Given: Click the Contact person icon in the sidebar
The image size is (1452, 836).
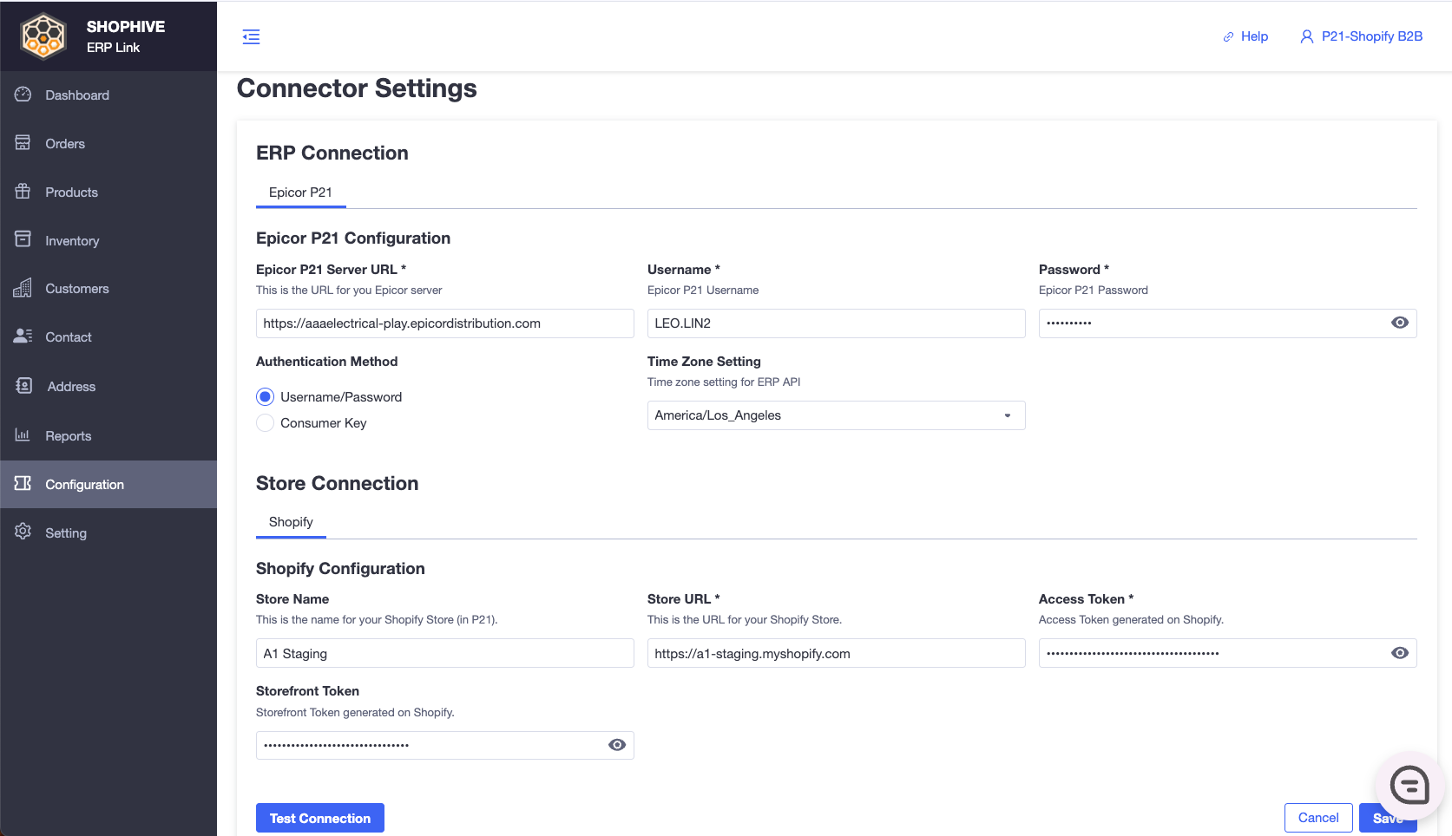Looking at the screenshot, I should (x=23, y=336).
